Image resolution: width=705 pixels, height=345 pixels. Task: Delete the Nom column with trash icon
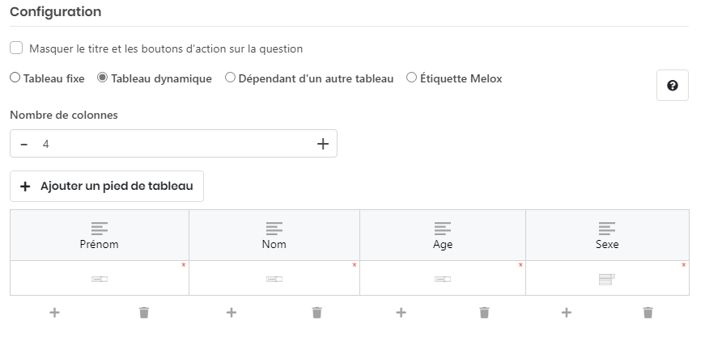317,312
